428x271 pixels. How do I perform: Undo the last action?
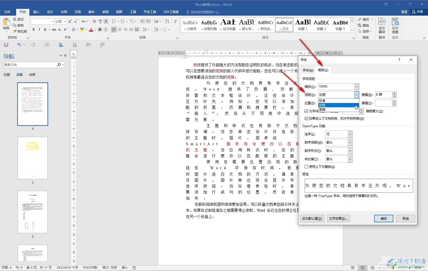pyautogui.click(x=19, y=45)
